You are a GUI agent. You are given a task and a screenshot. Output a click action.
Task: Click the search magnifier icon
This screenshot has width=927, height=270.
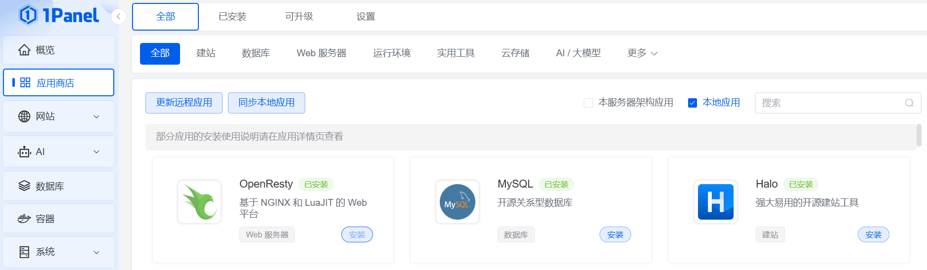909,103
